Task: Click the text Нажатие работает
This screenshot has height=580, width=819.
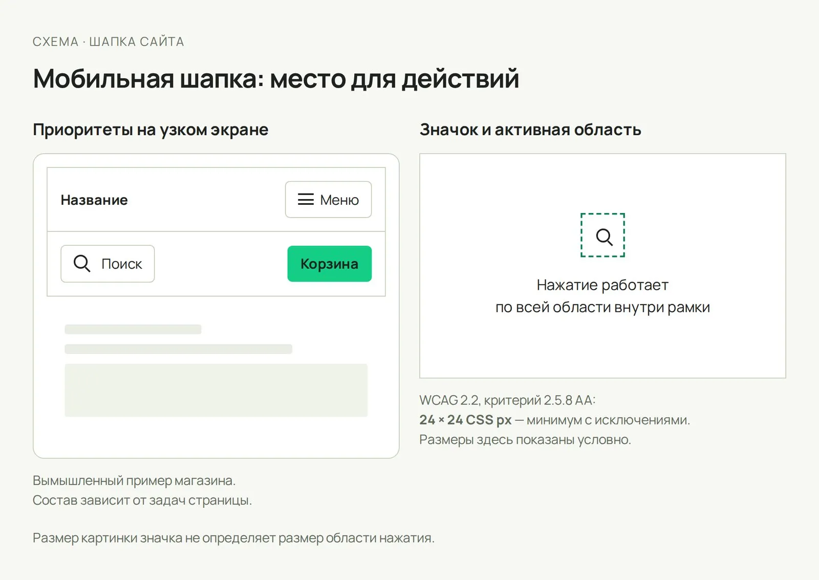Action: tap(602, 285)
